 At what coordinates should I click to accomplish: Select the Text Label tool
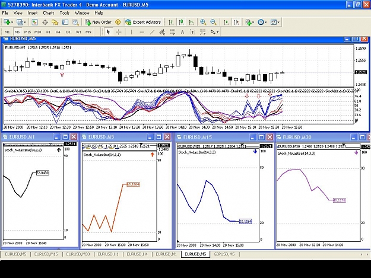point(192,32)
